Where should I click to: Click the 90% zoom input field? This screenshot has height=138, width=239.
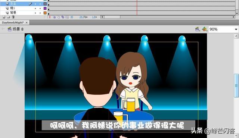221,29
